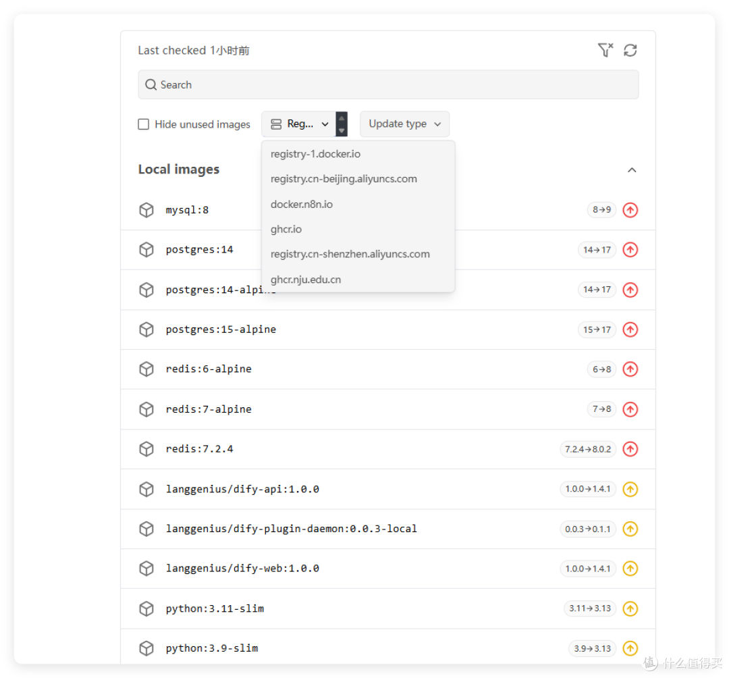The width and height of the screenshot is (729, 678).
Task: Click the refresh icon to re-check images
Action: pos(630,50)
